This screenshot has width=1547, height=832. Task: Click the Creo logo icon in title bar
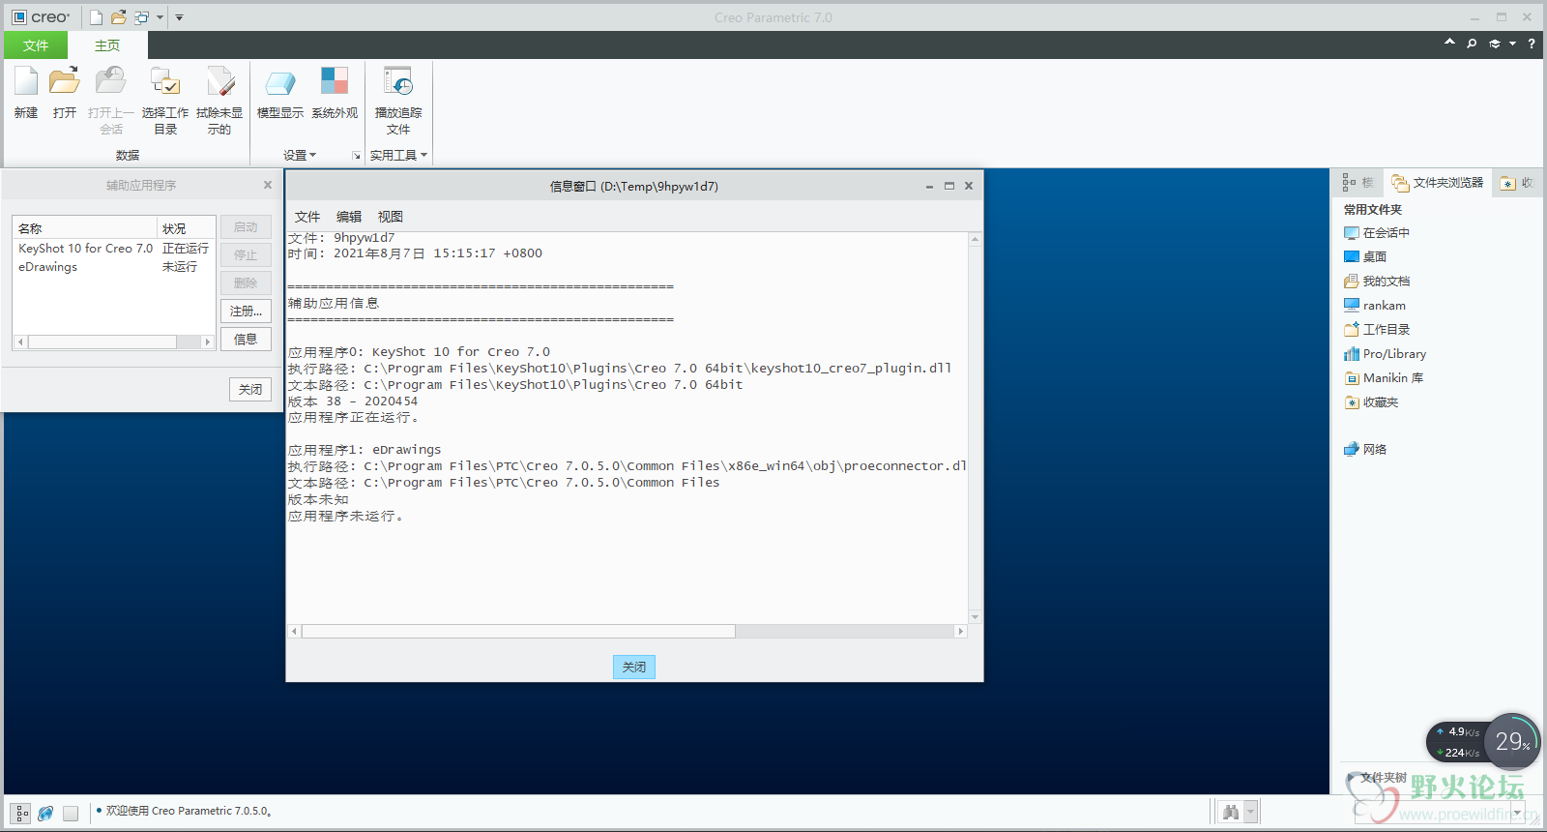[x=19, y=17]
